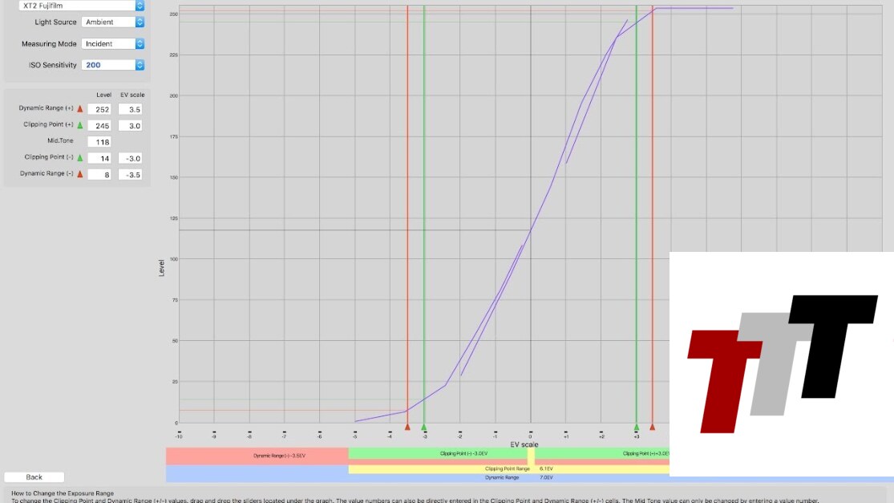Expand the Measuring Mode dropdown
Viewport: 894px width, 503px height.
[x=113, y=44]
